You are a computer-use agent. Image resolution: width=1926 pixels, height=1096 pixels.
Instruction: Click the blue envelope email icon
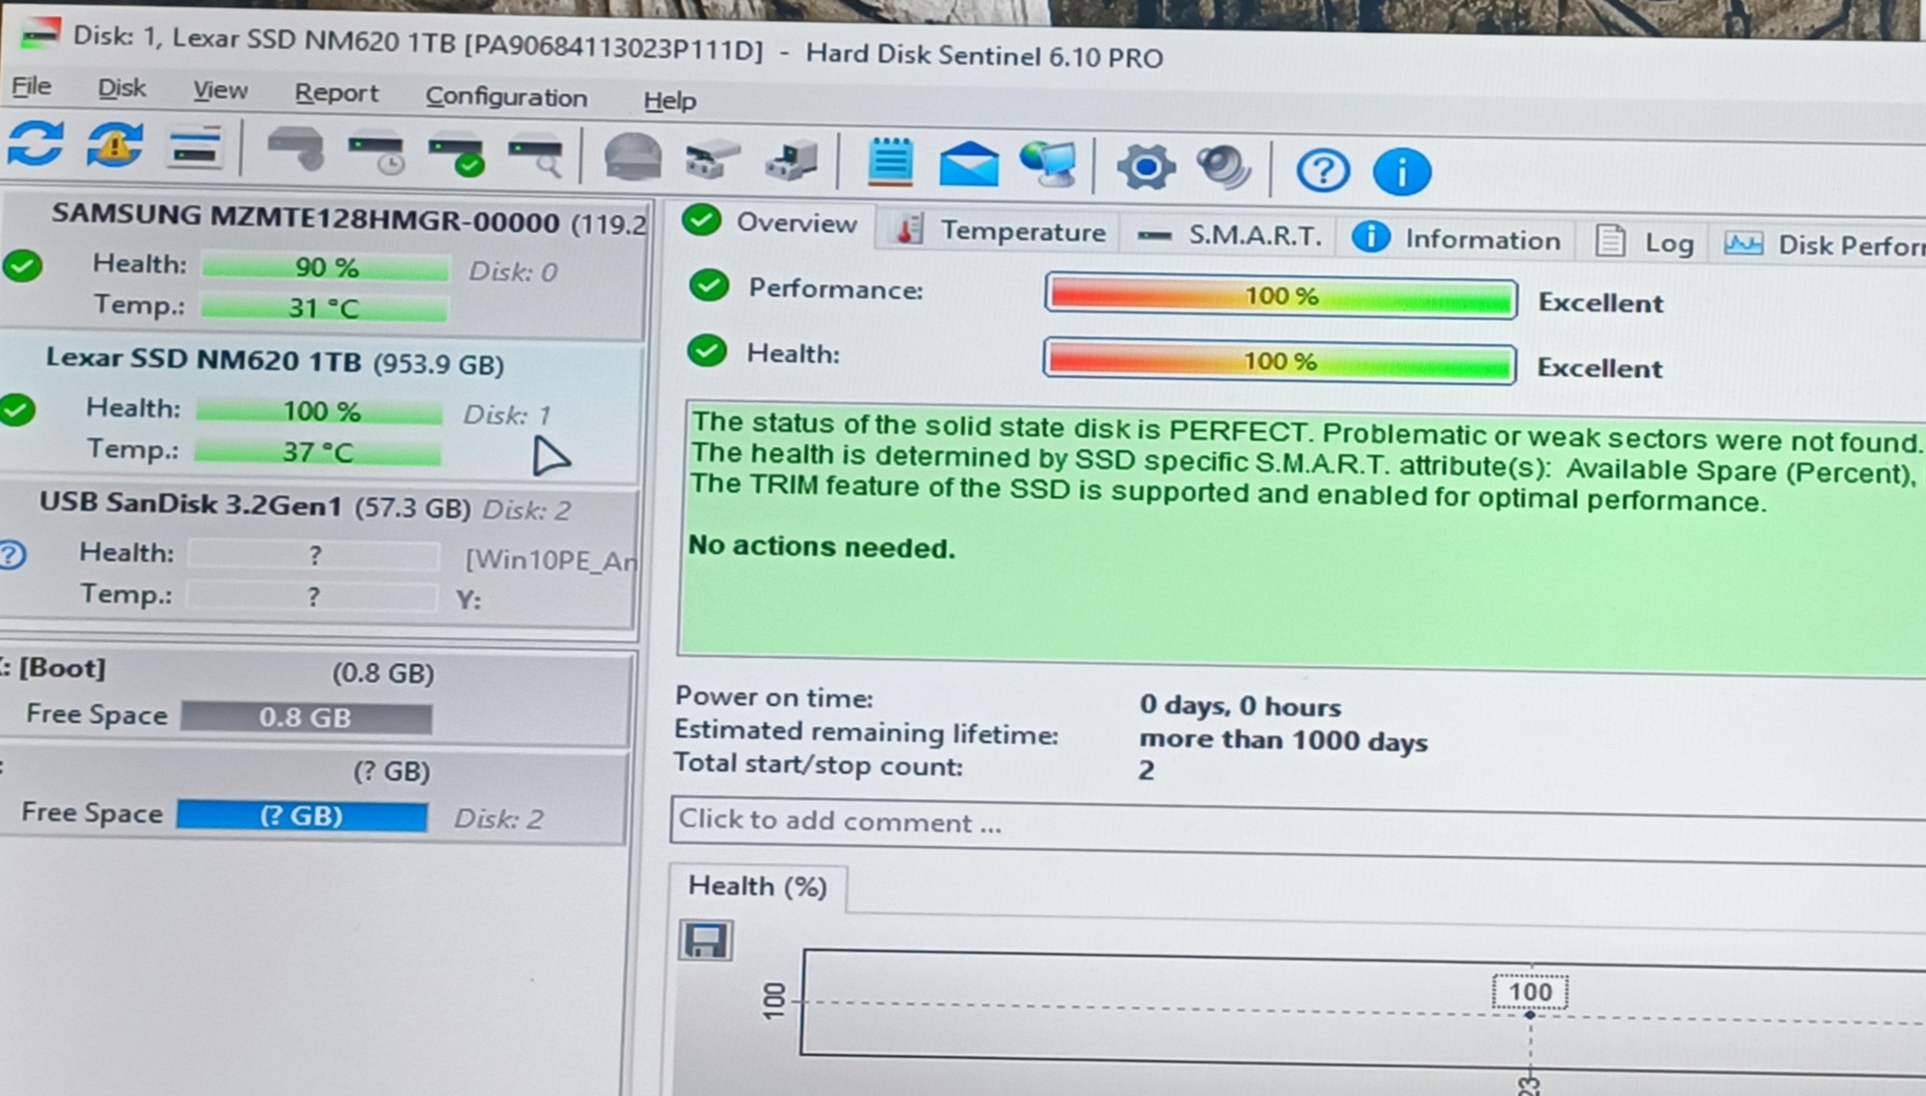(969, 164)
